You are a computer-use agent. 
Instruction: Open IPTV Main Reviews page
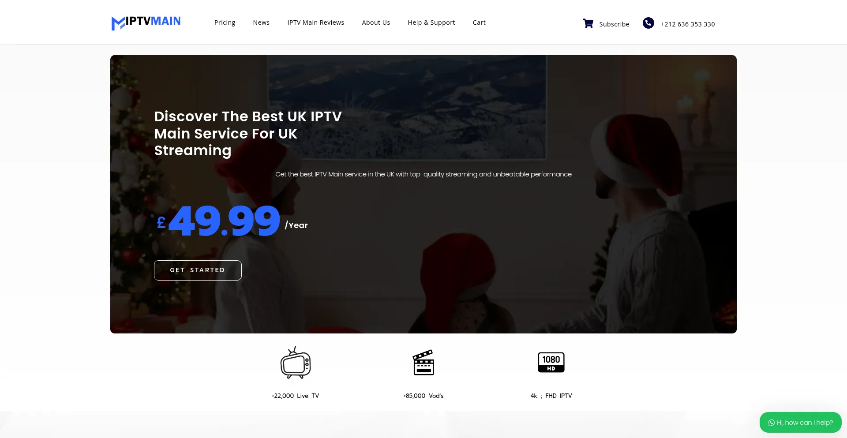(315, 22)
